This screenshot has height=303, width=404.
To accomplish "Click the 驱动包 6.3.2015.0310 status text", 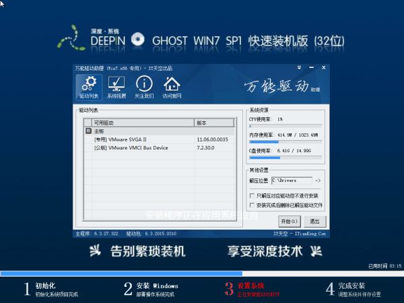I will (151, 234).
